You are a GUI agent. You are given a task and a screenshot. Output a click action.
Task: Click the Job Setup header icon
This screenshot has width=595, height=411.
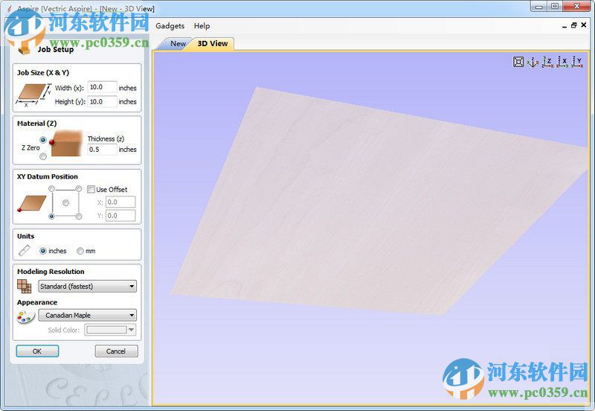coord(25,48)
